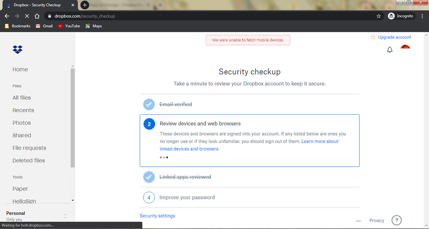This screenshot has width=429, height=229.
Task: Open the account avatar menu
Action: click(x=405, y=49)
